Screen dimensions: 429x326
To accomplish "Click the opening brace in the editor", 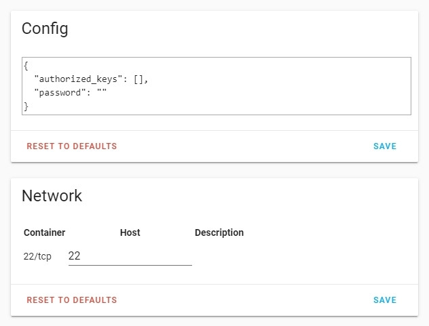I will pyautogui.click(x=26, y=66).
